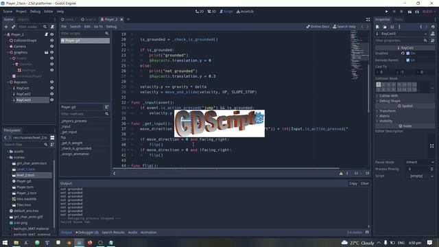439x247 pixels.
Task: Click the play current scene icon
Action: point(410,12)
